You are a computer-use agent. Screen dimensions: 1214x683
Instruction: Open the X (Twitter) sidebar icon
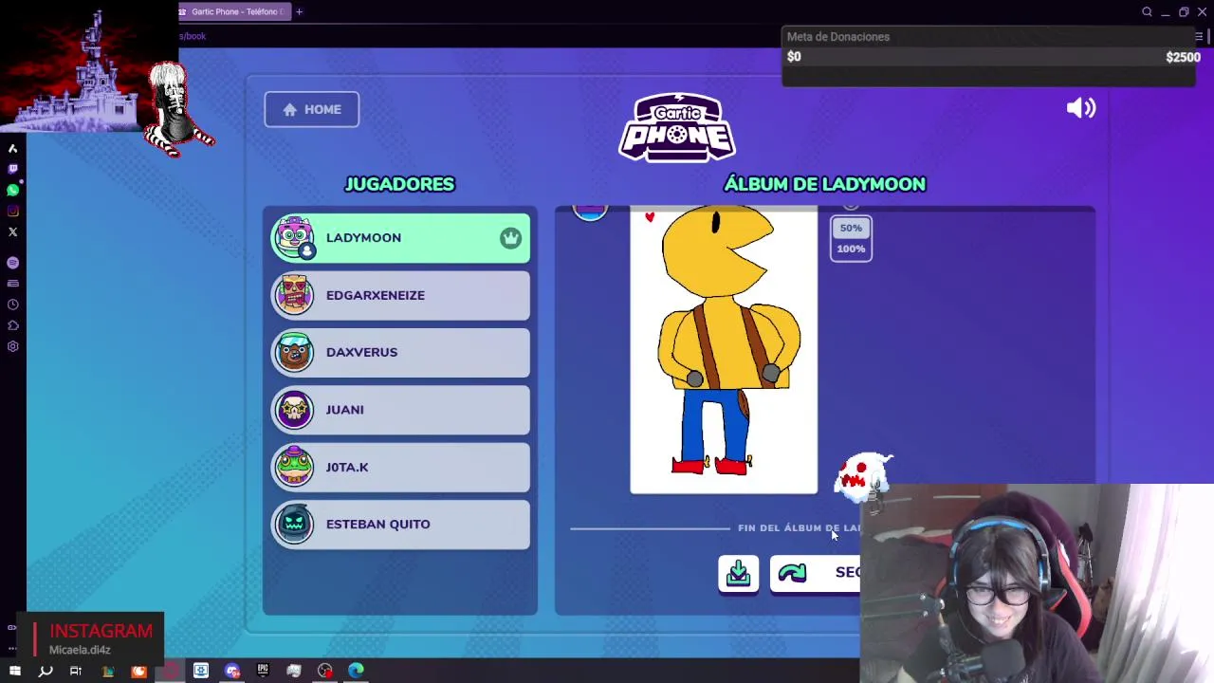click(x=12, y=231)
